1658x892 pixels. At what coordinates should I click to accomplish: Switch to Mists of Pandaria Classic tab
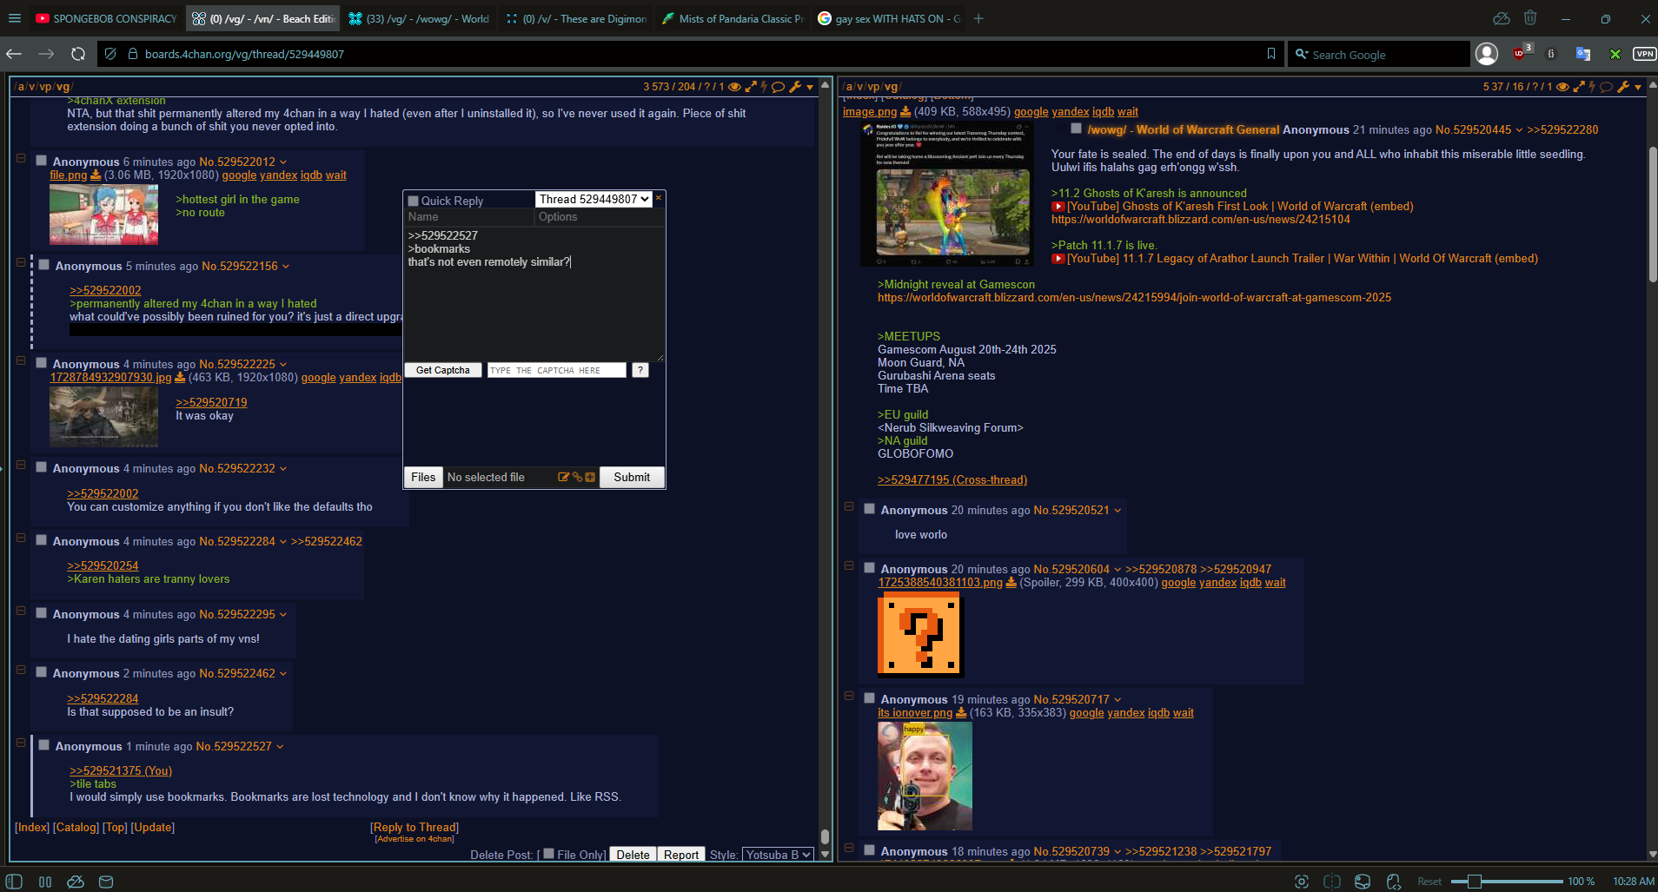[732, 18]
